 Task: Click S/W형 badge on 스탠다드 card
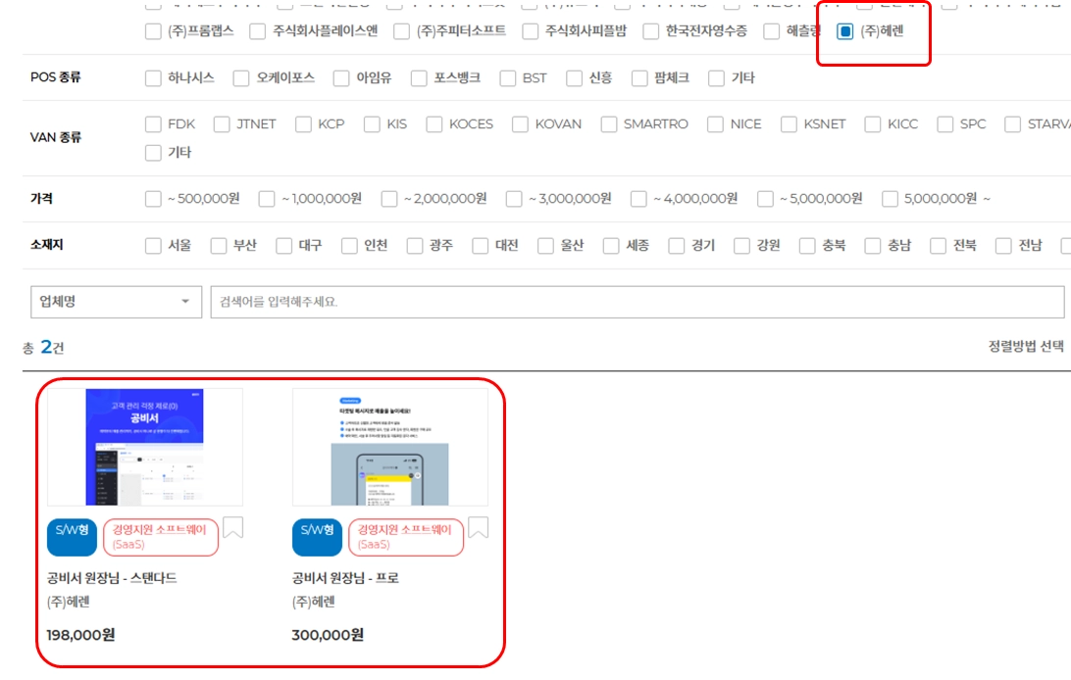(x=72, y=537)
